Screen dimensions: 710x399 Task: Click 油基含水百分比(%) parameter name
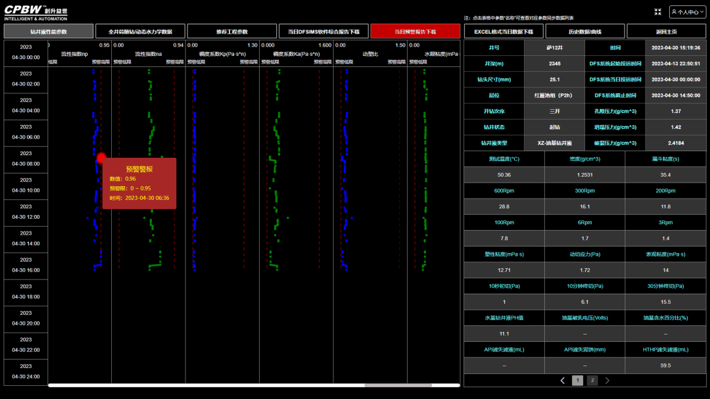(665, 318)
